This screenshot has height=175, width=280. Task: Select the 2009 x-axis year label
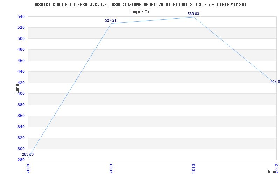pos(111,168)
